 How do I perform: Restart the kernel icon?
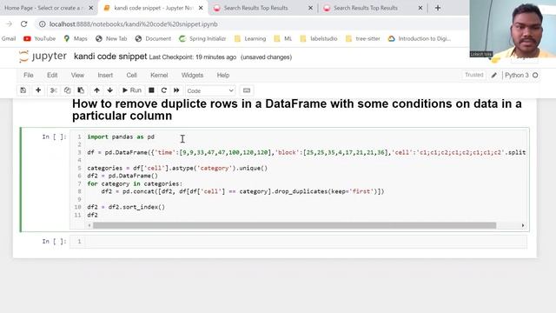click(164, 90)
